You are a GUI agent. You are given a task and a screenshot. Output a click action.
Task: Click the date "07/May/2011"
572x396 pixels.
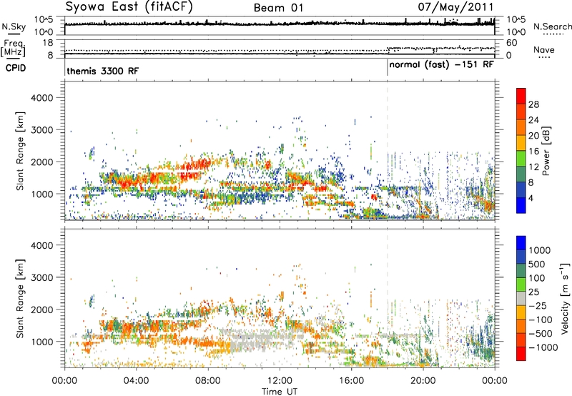point(455,6)
